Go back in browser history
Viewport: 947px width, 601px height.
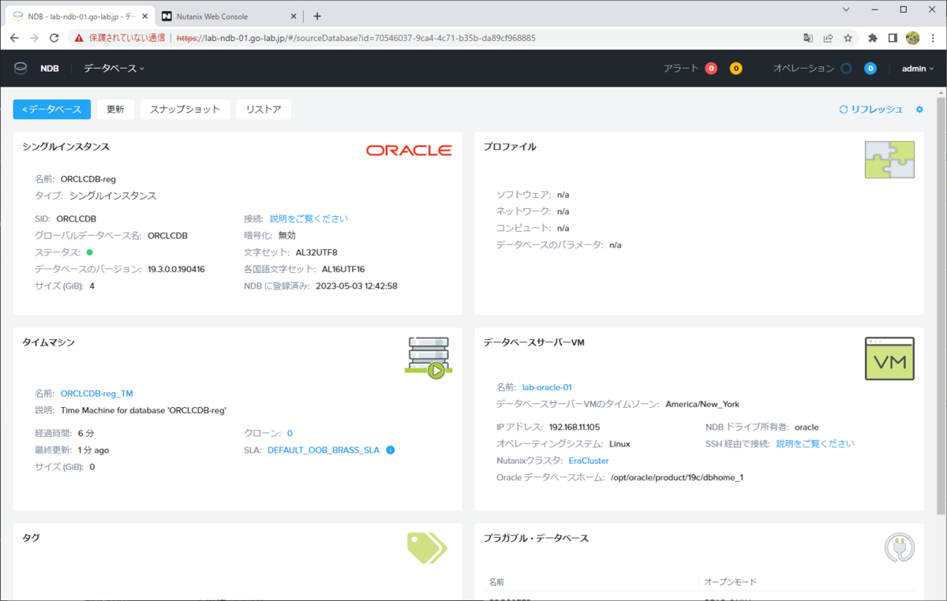click(15, 37)
